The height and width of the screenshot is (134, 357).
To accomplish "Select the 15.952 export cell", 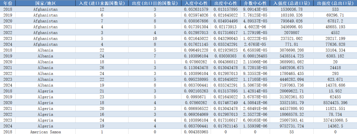I will (335, 91).
